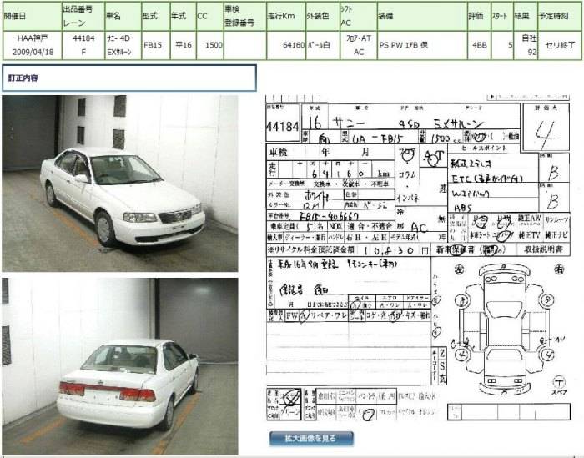The image size is (584, 458).
Task: Click the パール白 color cell
Action: click(x=323, y=45)
